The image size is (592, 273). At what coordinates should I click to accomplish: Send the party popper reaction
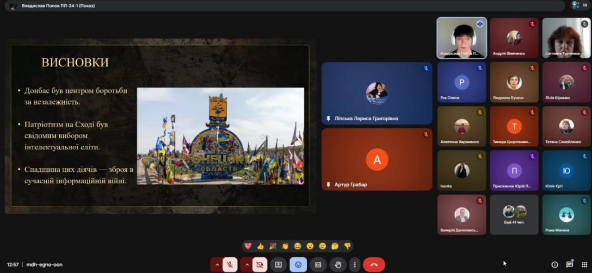[273, 246]
